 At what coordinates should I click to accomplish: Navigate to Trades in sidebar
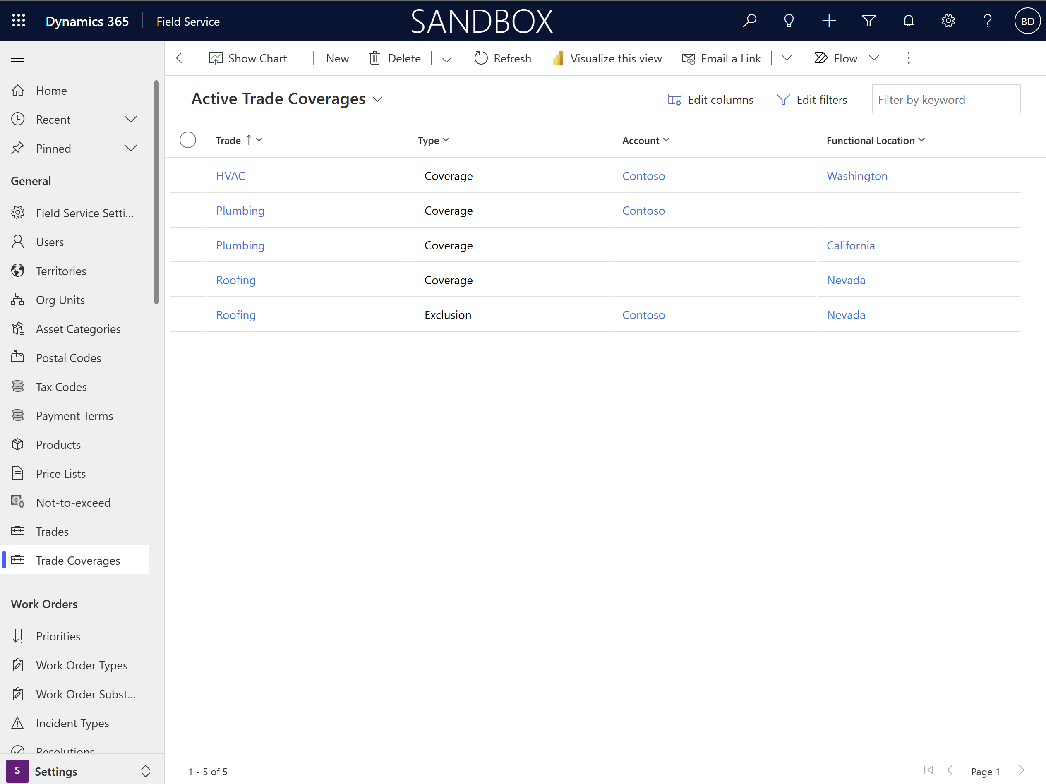pyautogui.click(x=52, y=531)
